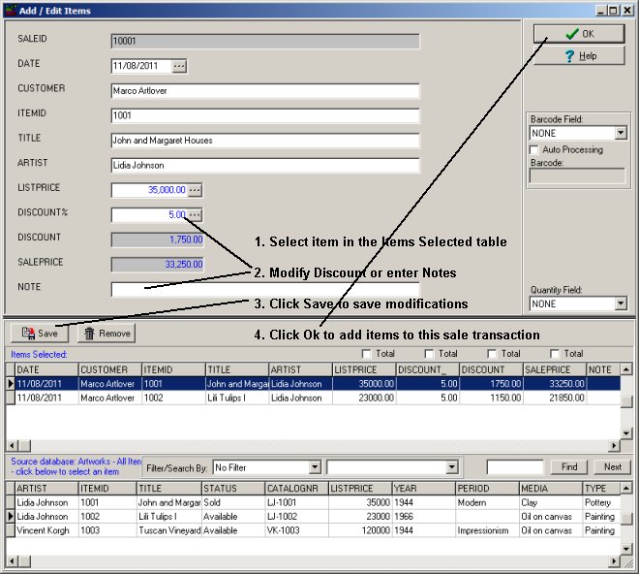Viewport: 639px width, 574px height.
Task: Click the NOTE input field
Action: [265, 290]
